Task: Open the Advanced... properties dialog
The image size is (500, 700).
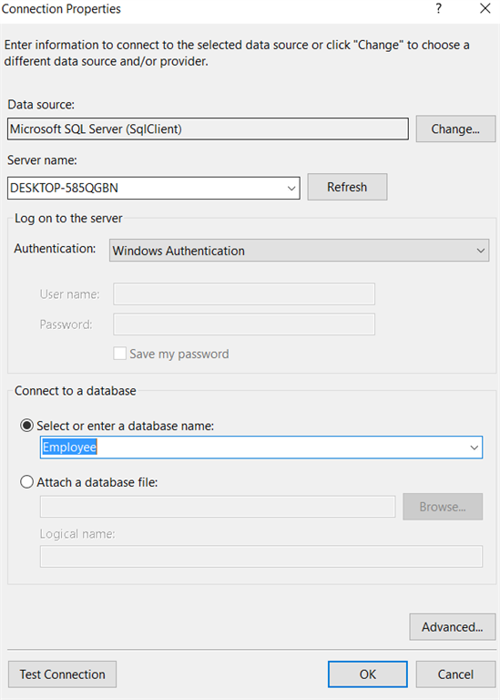Action: 453,627
